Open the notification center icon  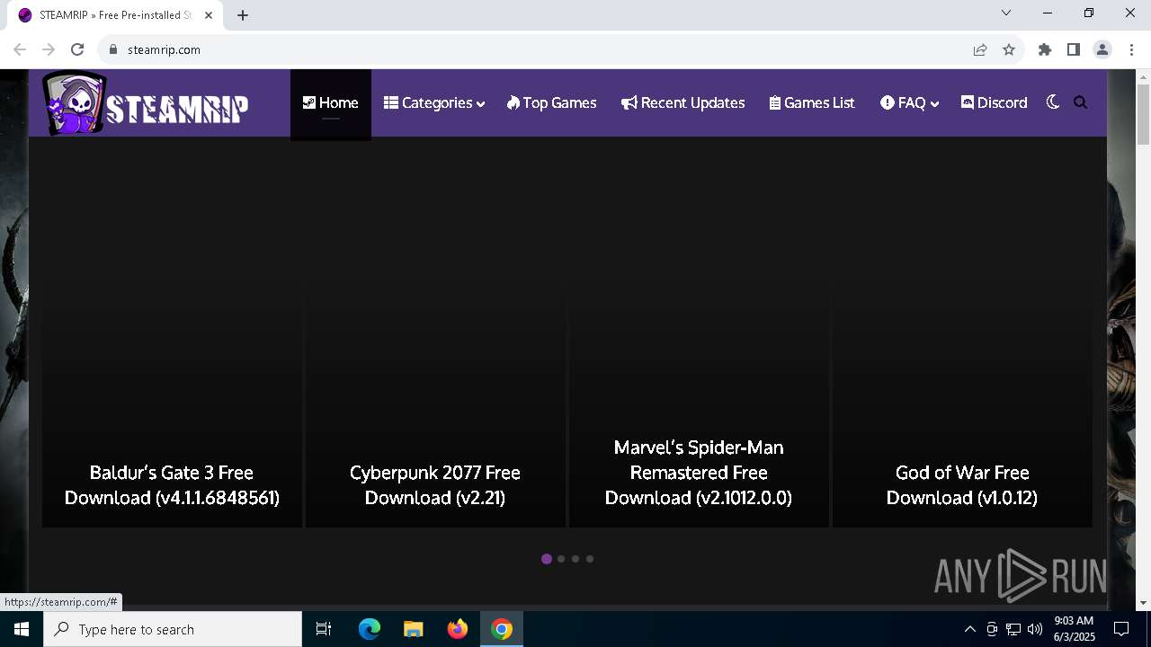[1121, 629]
